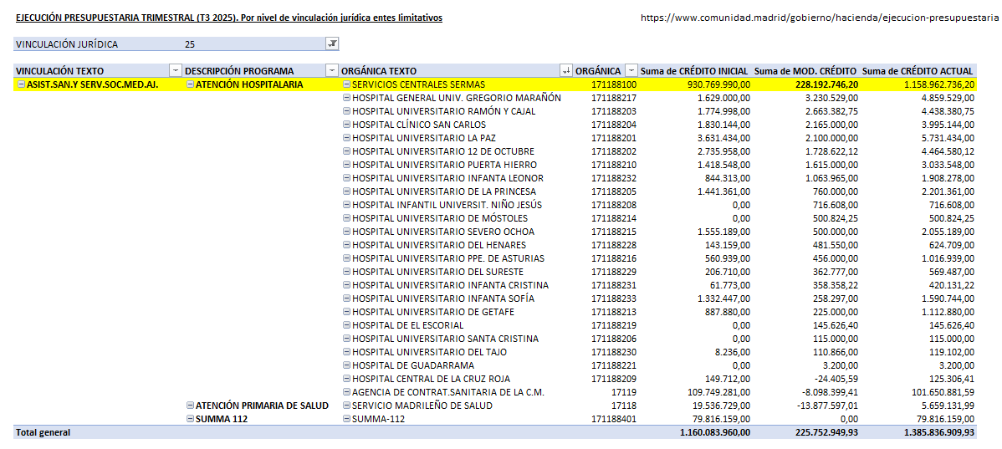The height and width of the screenshot is (449, 1002).
Task: Select the Suma de CRÉDITO ACTUAL header
Action: pos(918,71)
